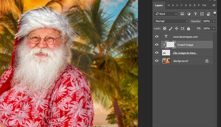Switch to the G panel tab
The width and height of the screenshot is (221, 127).
point(177,5)
